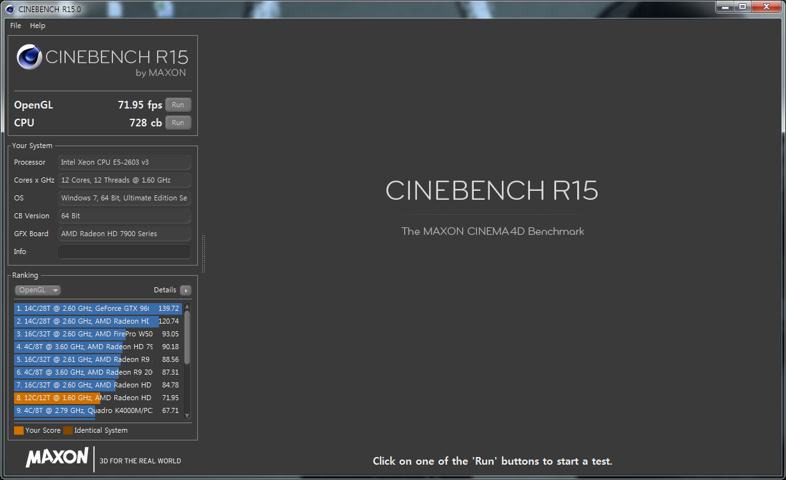This screenshot has height=480, width=786.
Task: Select the OS field Windows 7 value
Action: pos(125,198)
